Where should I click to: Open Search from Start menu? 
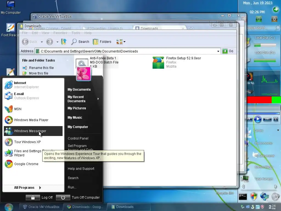pyautogui.click(x=73, y=178)
